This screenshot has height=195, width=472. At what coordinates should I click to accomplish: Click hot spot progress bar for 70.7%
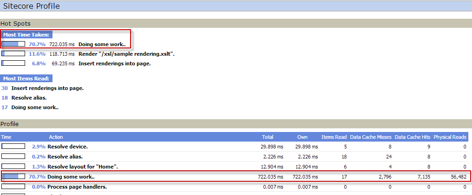pos(13,44)
